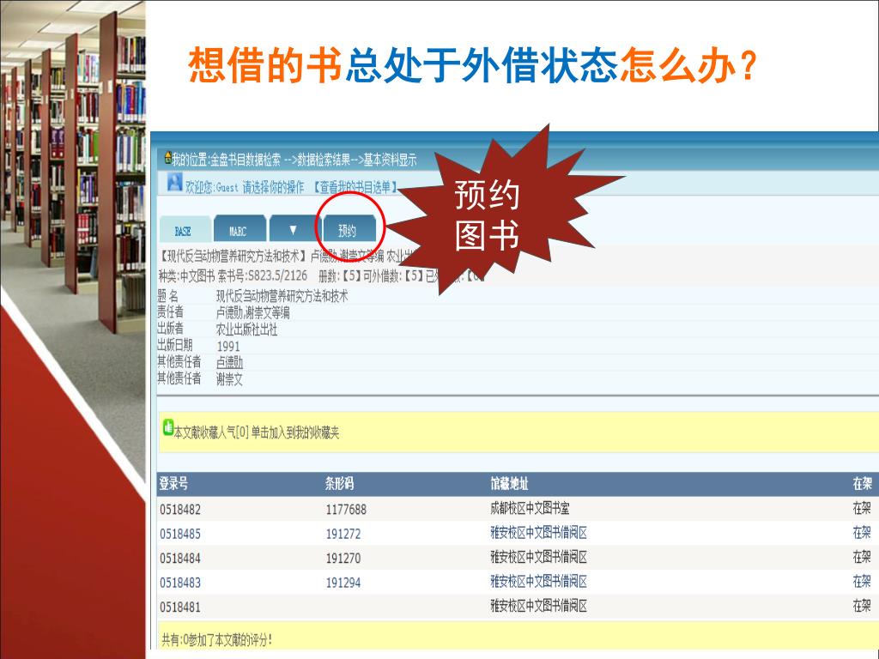Open the 预约 reservation tab
879x659 pixels.
[348, 230]
